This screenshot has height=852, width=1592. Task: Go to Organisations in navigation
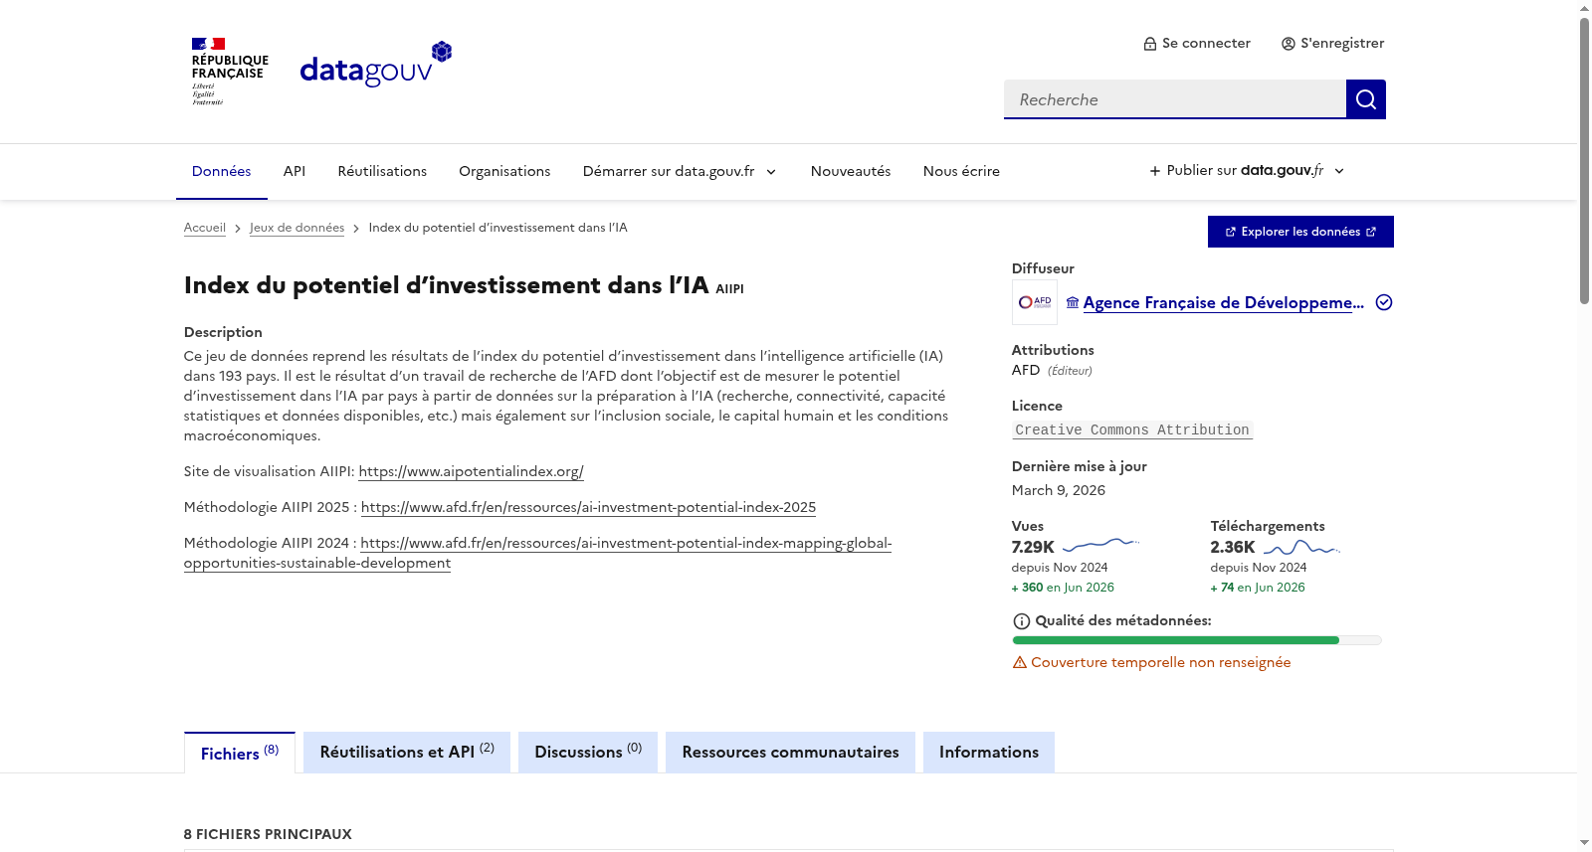[x=504, y=171]
